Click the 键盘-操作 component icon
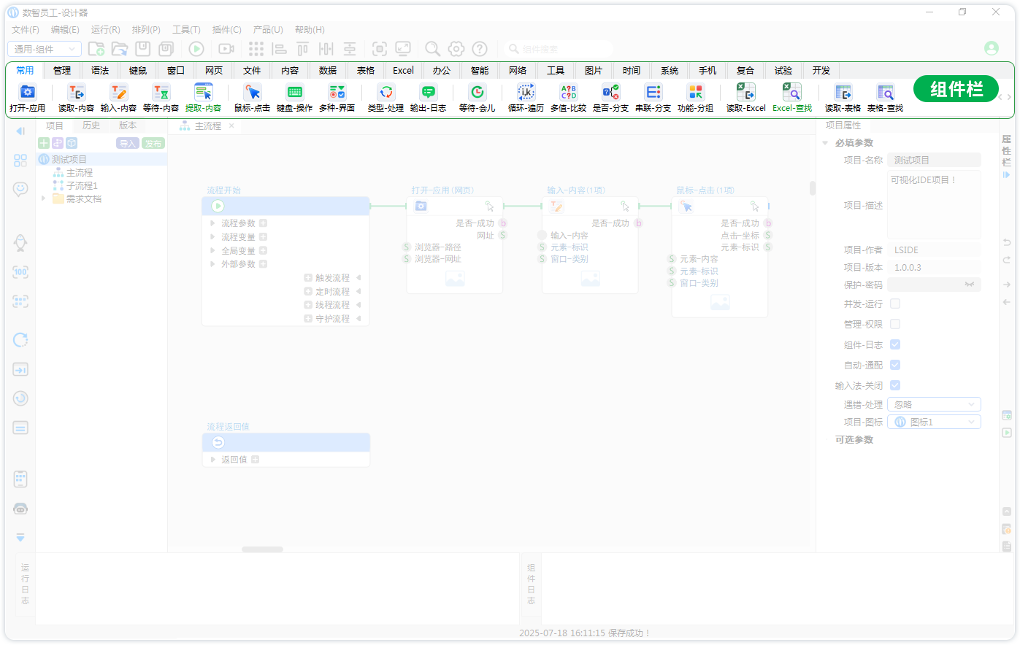 pos(294,93)
